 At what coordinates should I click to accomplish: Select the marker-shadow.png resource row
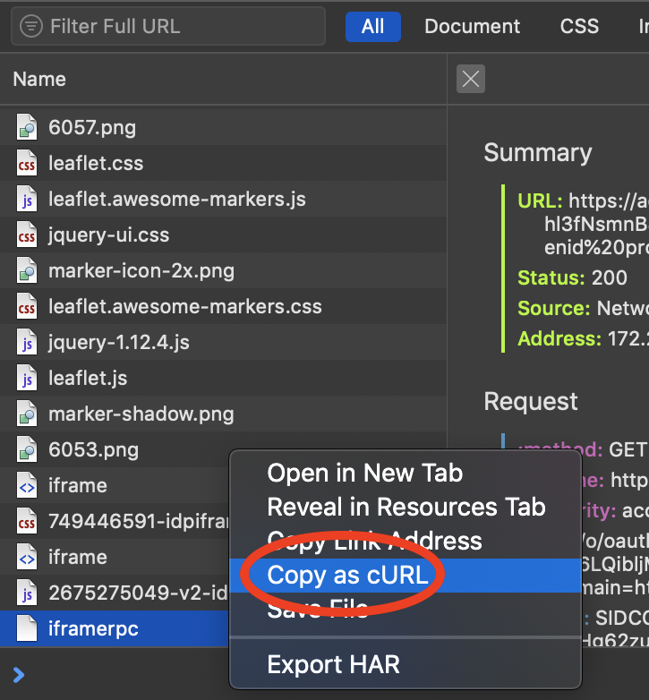coord(141,414)
